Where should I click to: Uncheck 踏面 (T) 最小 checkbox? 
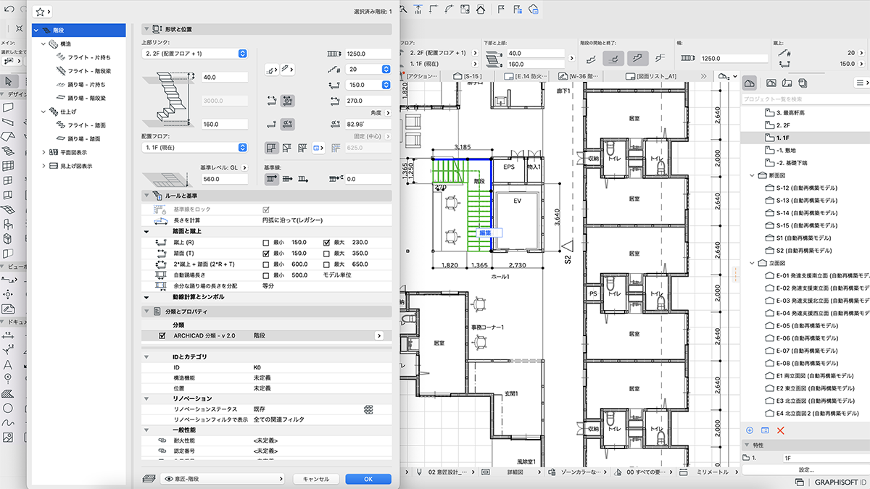coord(266,254)
